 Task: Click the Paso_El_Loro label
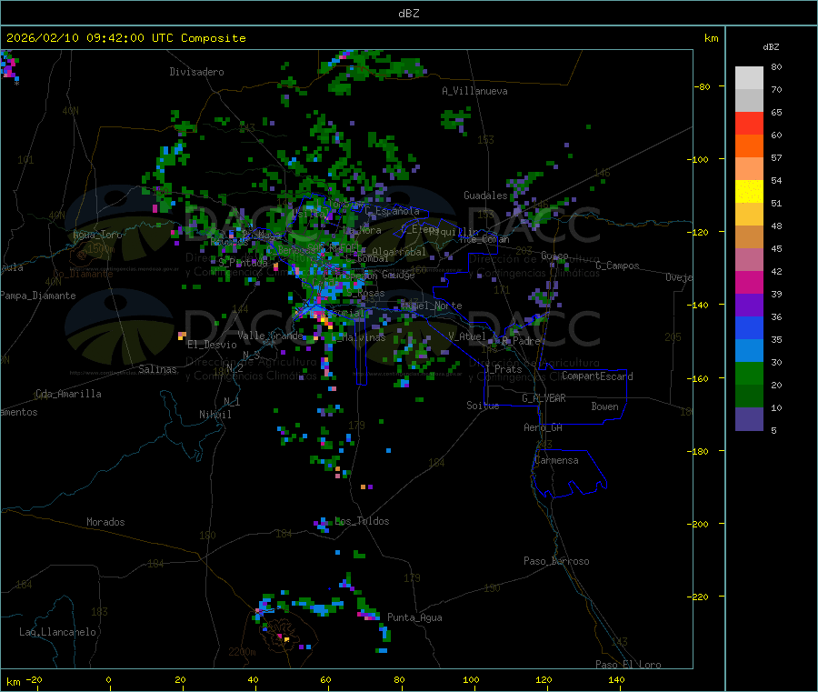click(x=629, y=665)
